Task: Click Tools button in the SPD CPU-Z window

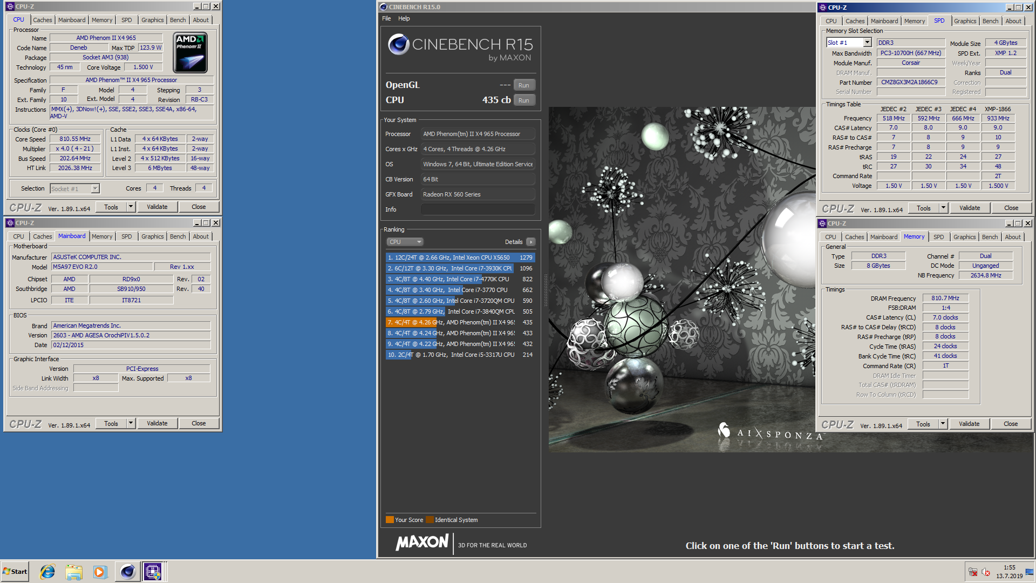Action: click(923, 208)
